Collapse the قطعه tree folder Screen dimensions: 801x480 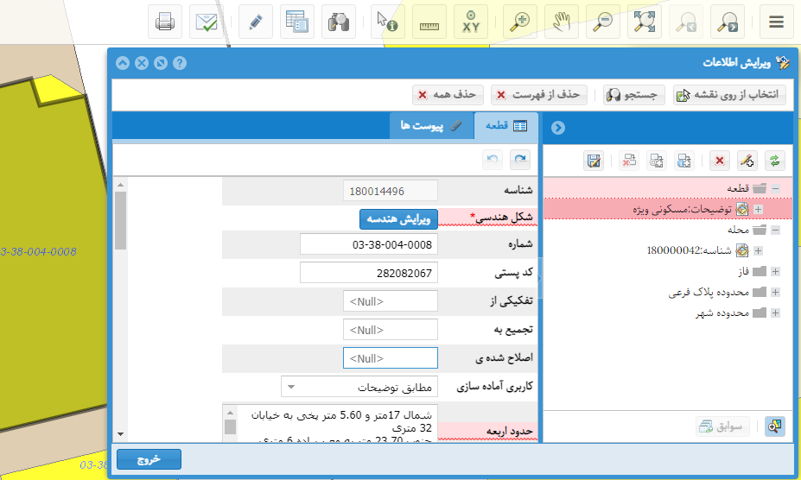[775, 188]
